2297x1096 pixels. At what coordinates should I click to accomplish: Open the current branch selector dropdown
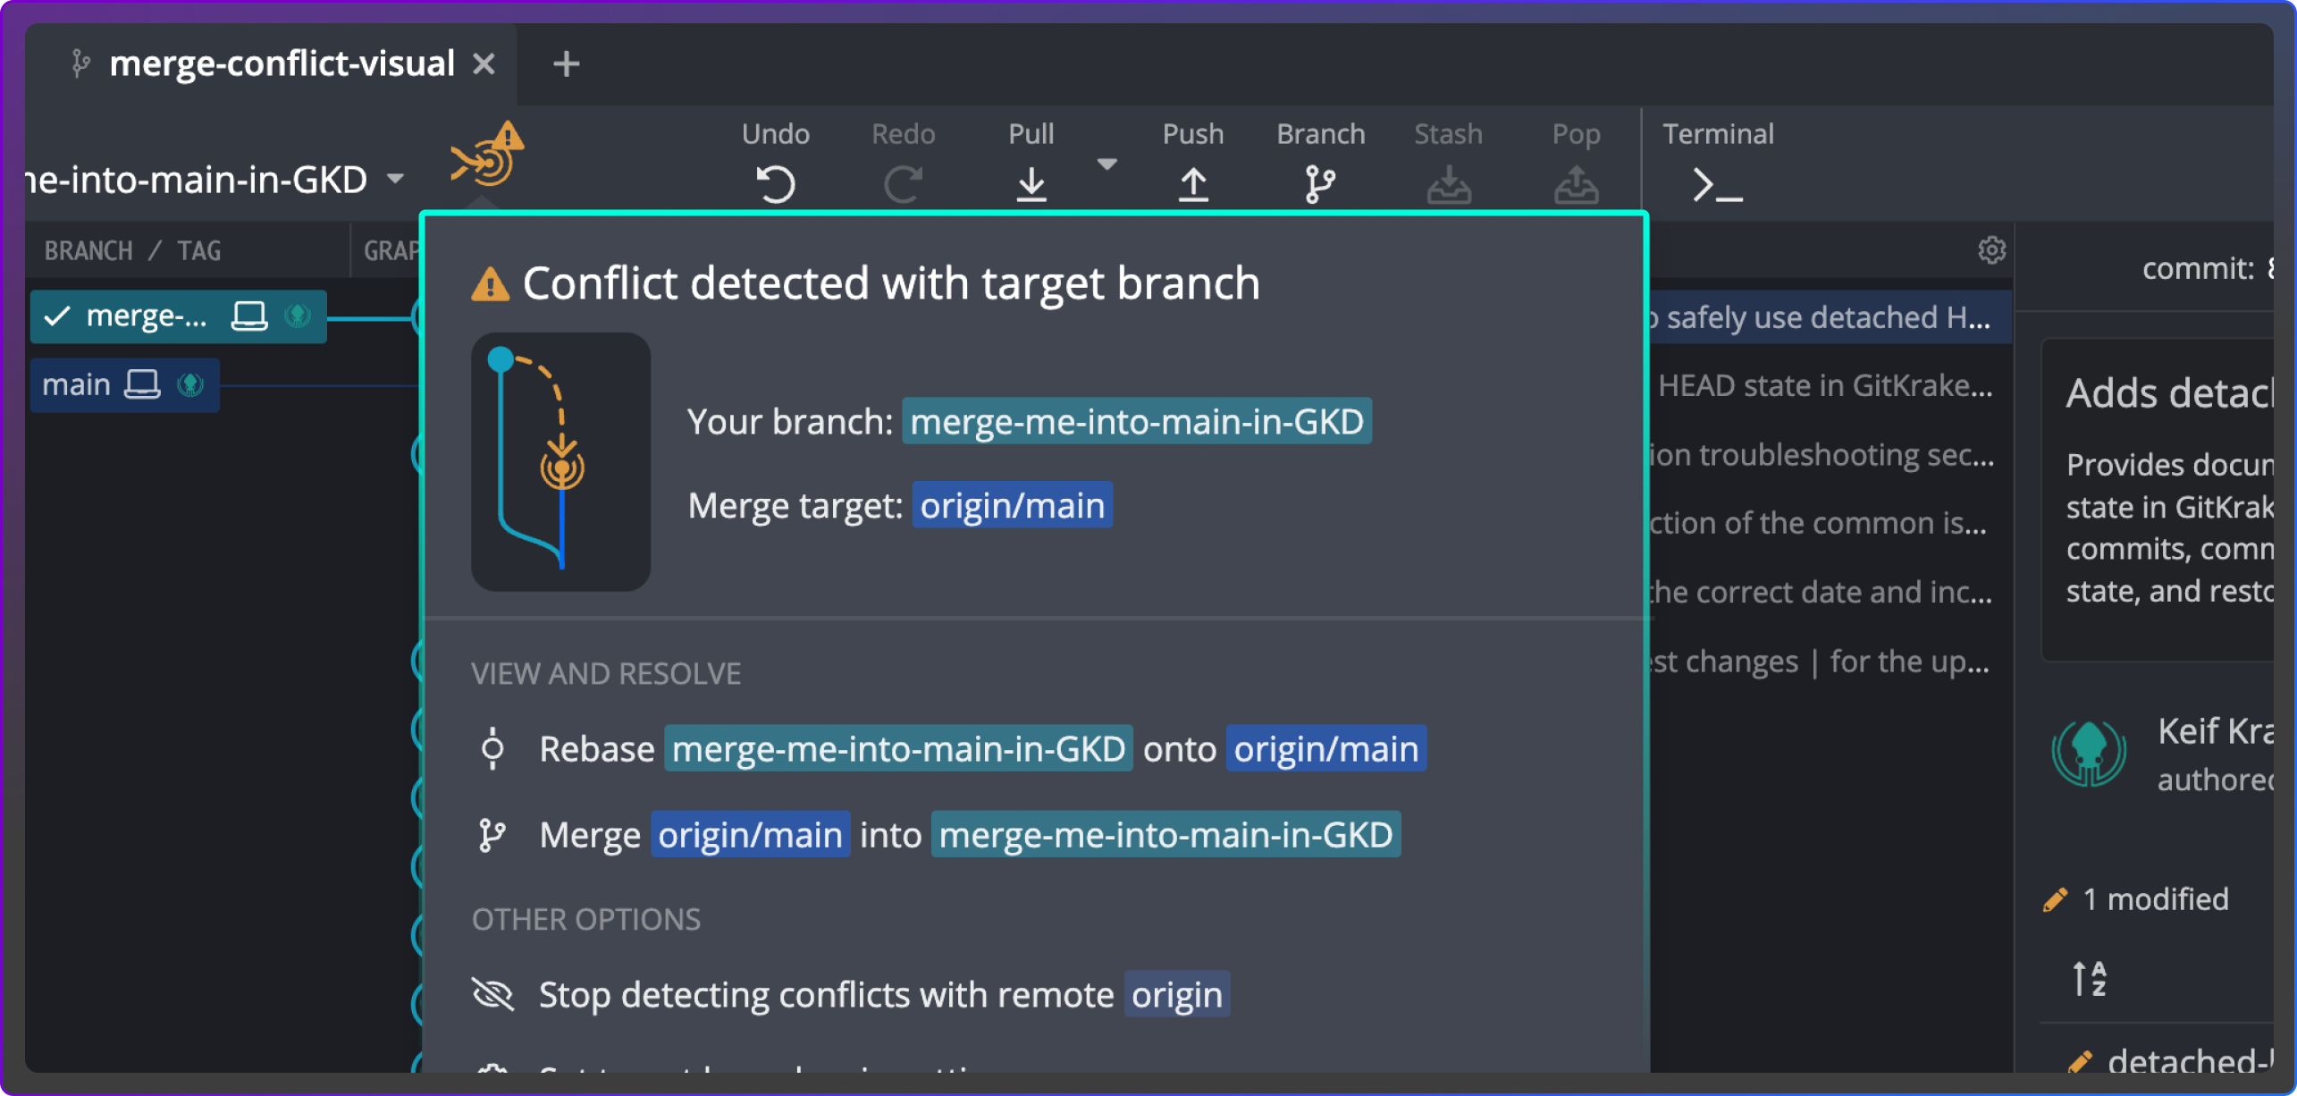click(x=396, y=179)
